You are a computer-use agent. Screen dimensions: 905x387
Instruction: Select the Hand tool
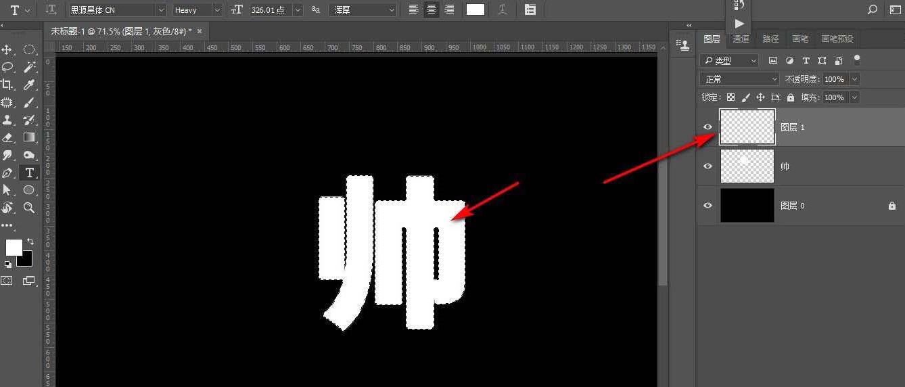click(7, 208)
